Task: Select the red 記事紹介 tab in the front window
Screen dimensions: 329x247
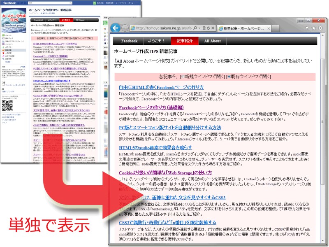Action: (185, 41)
